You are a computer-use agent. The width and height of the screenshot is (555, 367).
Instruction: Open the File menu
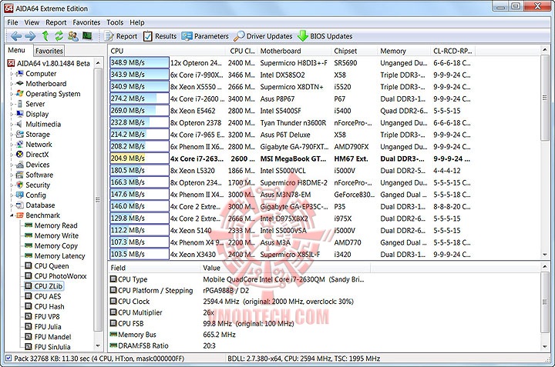click(12, 22)
